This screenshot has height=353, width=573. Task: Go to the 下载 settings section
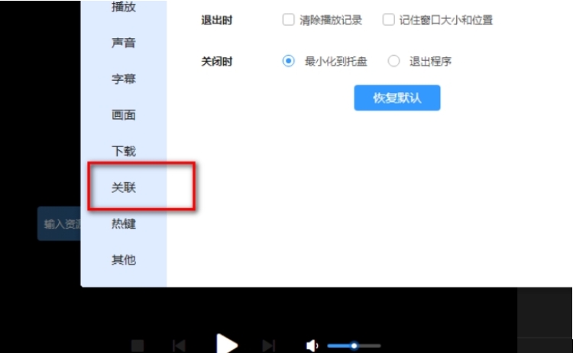(124, 151)
